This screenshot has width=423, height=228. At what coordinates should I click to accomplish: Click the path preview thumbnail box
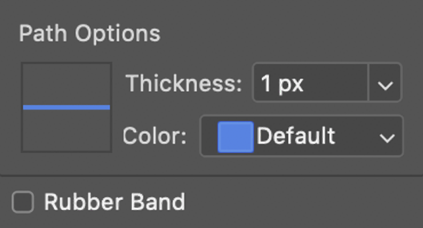[66, 107]
